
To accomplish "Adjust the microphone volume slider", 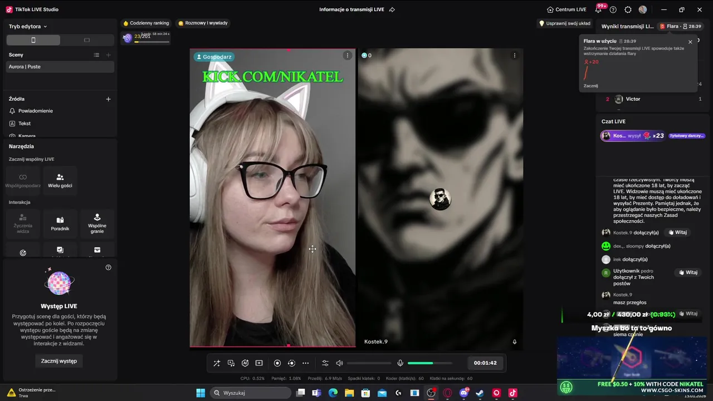I will tap(429, 363).
